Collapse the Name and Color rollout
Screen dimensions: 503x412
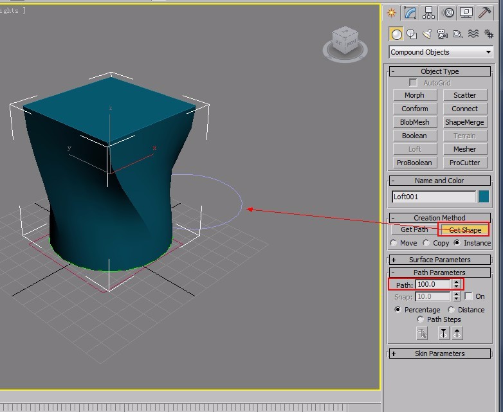(x=440, y=181)
